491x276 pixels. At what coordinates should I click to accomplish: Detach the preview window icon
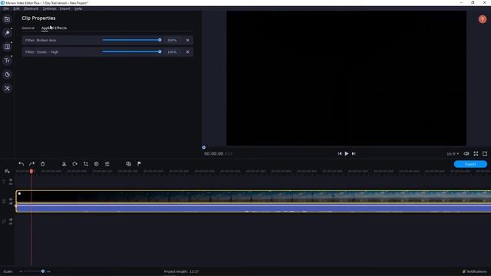pyautogui.click(x=485, y=153)
